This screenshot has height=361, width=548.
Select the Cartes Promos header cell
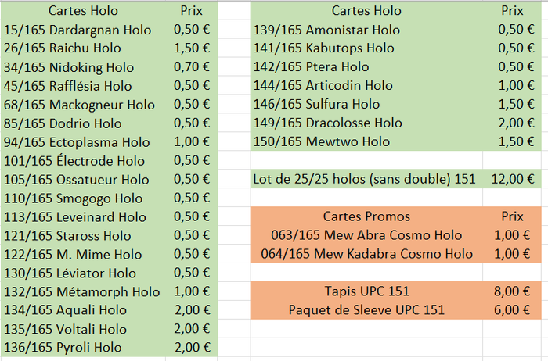point(366,216)
